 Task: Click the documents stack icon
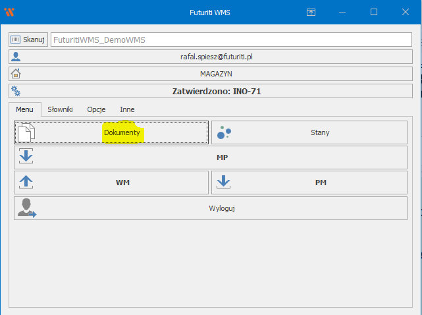[26, 132]
